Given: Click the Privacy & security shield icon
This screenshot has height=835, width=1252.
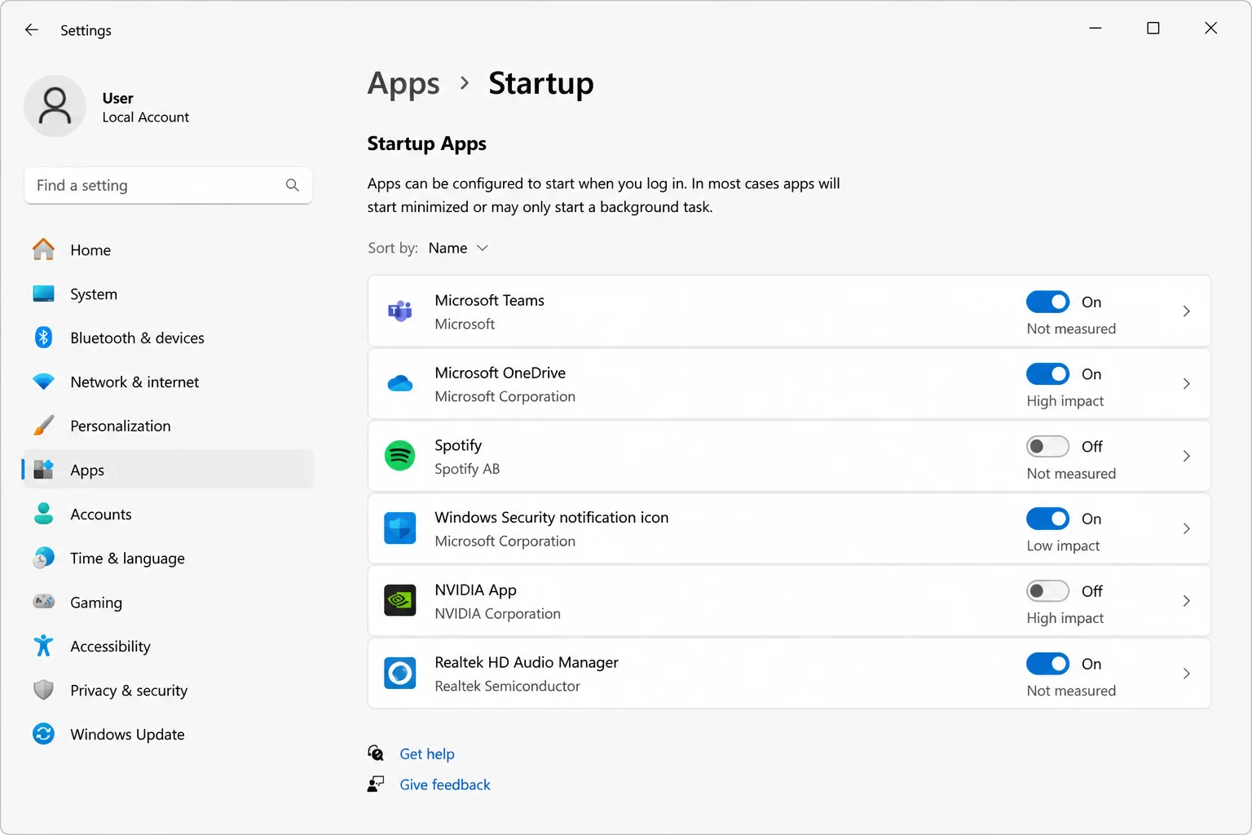Looking at the screenshot, I should [x=43, y=690].
